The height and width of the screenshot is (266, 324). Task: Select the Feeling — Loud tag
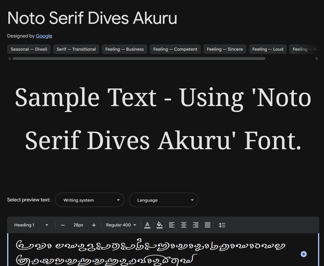coord(268,49)
